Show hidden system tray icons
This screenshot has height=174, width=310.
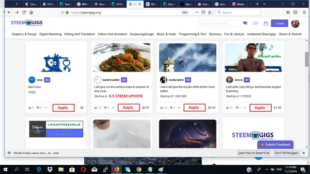click(x=267, y=170)
